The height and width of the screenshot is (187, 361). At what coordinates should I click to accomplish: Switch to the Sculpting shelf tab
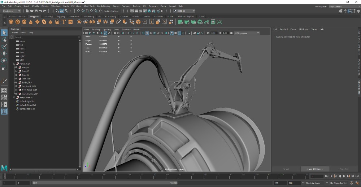pyautogui.click(x=48, y=17)
